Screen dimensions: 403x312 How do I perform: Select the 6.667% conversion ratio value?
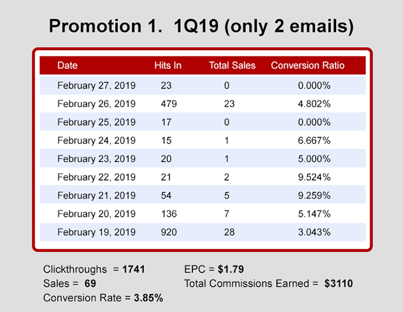(x=314, y=141)
